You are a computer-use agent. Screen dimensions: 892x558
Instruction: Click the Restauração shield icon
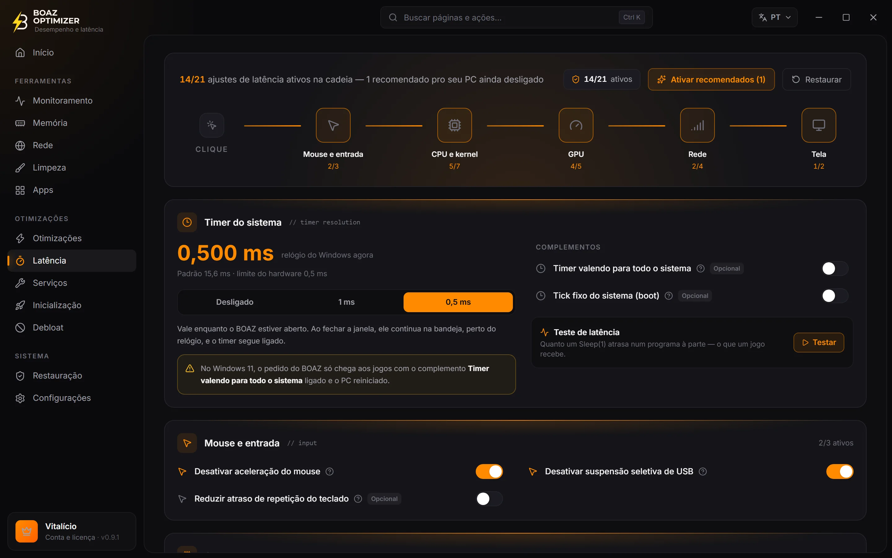point(20,376)
